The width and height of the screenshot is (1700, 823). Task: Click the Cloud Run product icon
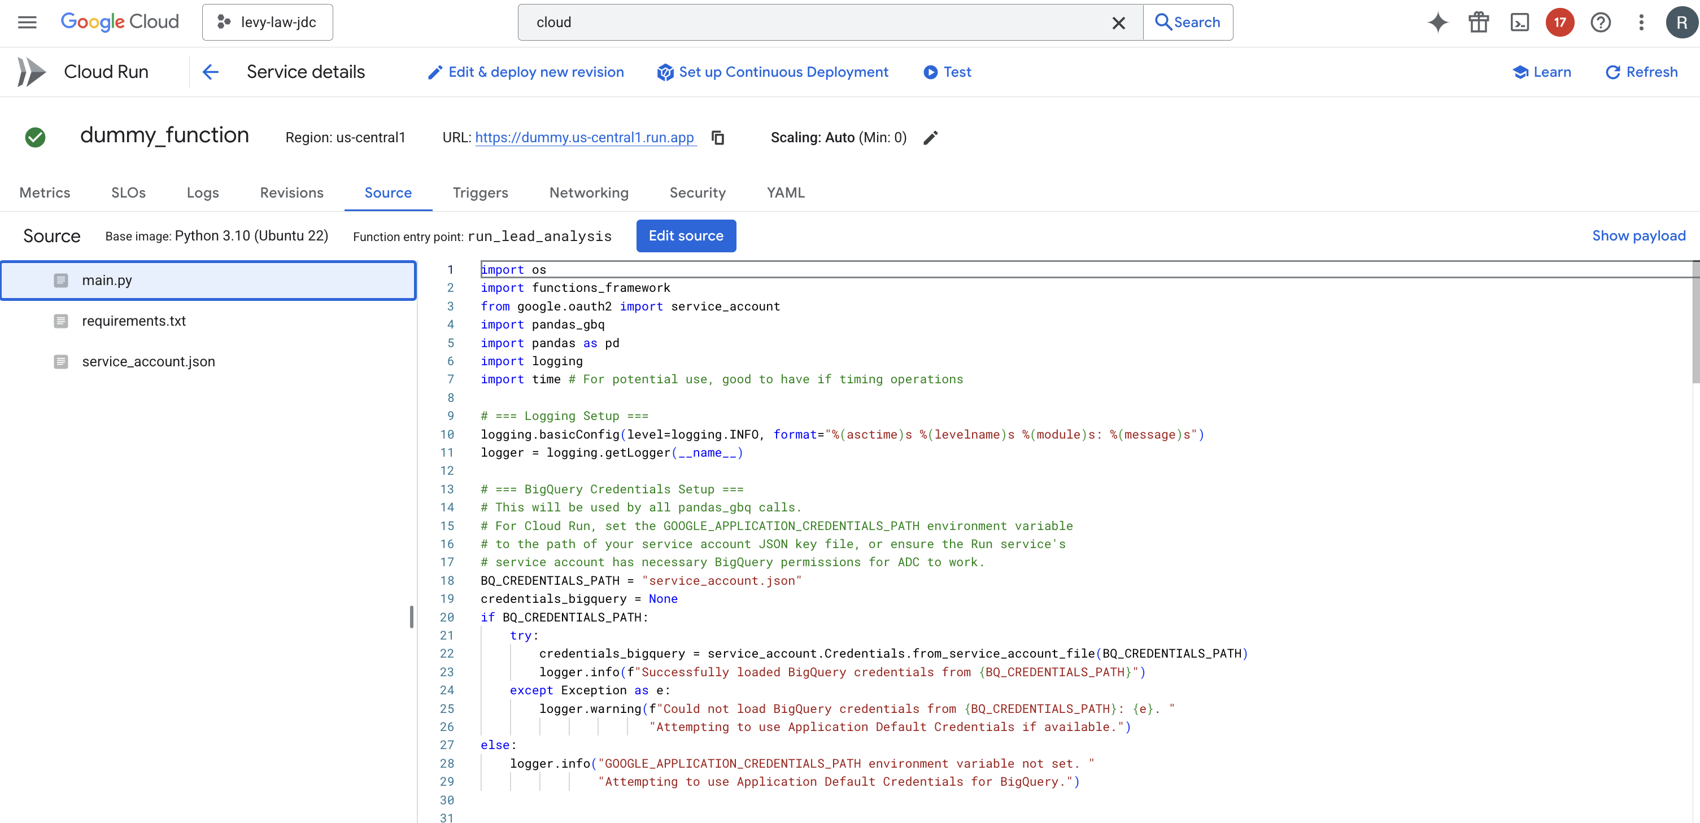coord(31,72)
